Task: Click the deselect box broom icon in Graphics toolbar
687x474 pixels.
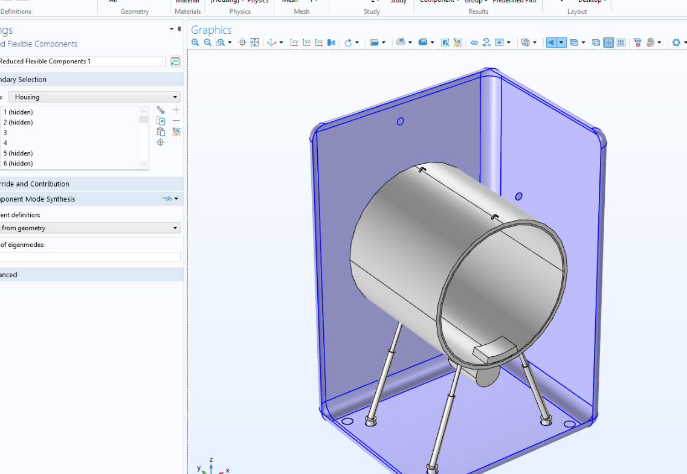Action: pos(457,42)
